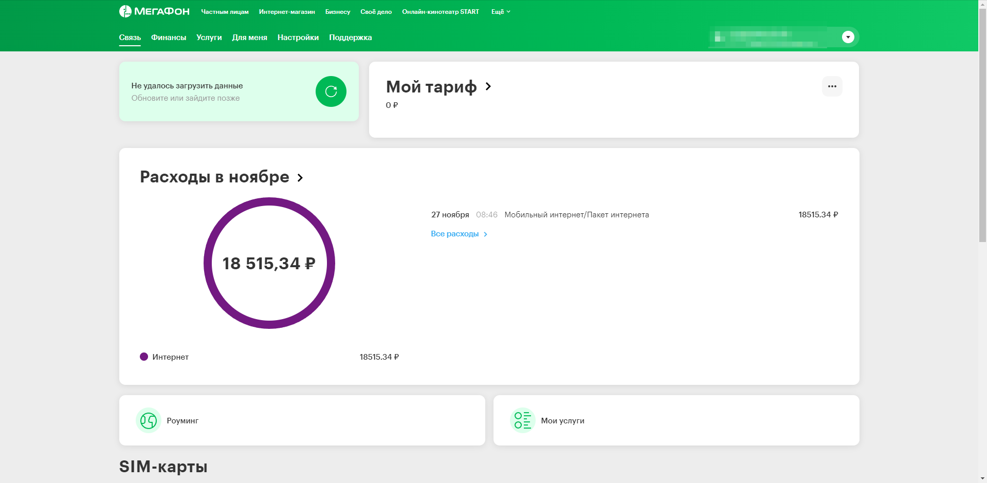Image resolution: width=987 pixels, height=483 pixels.
Task: Open the Мои услуги card
Action: (677, 420)
